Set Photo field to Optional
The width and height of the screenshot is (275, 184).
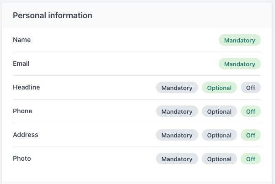click(x=219, y=159)
